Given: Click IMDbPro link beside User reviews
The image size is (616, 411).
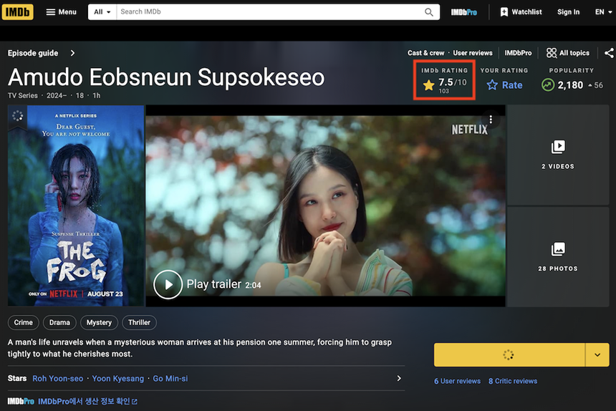Looking at the screenshot, I should (518, 53).
